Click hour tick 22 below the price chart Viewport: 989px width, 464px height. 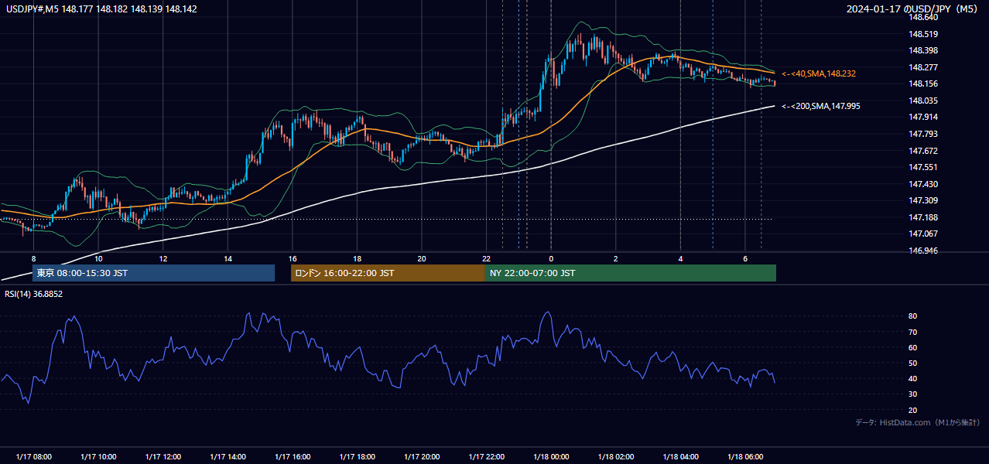point(486,258)
